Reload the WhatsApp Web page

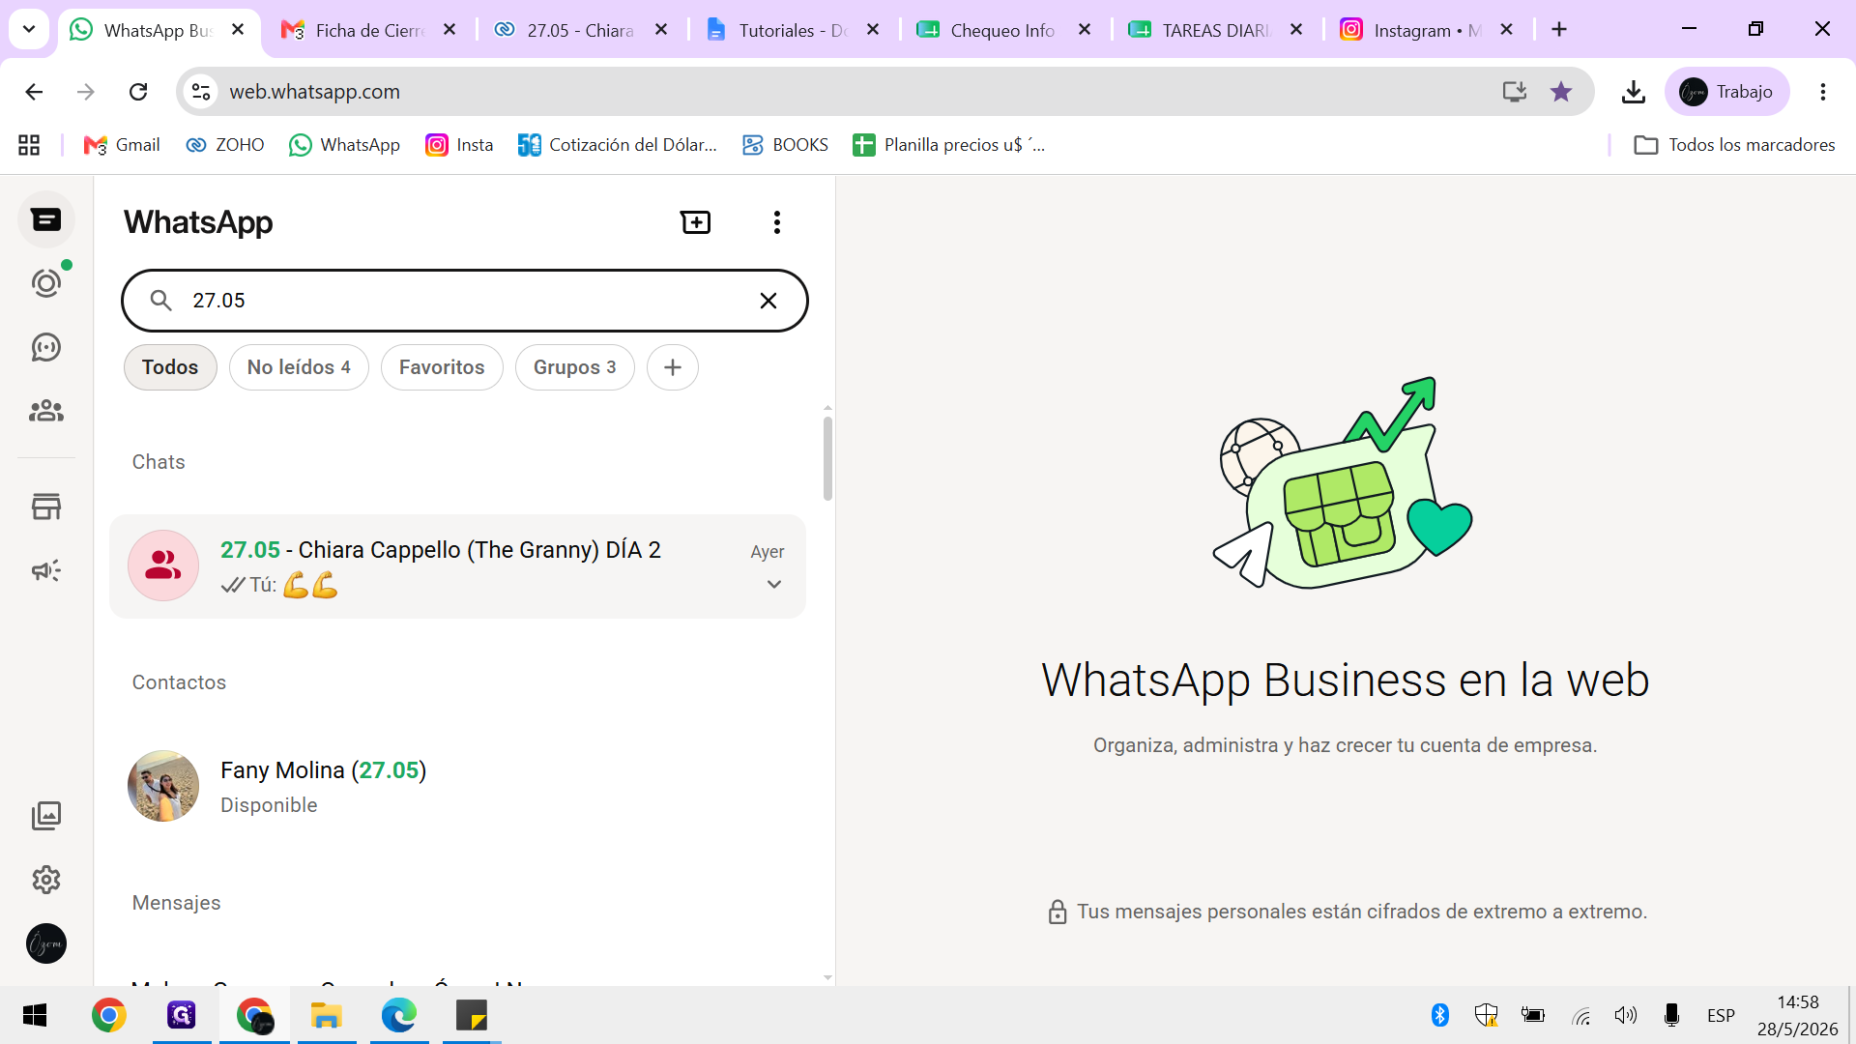coord(138,92)
